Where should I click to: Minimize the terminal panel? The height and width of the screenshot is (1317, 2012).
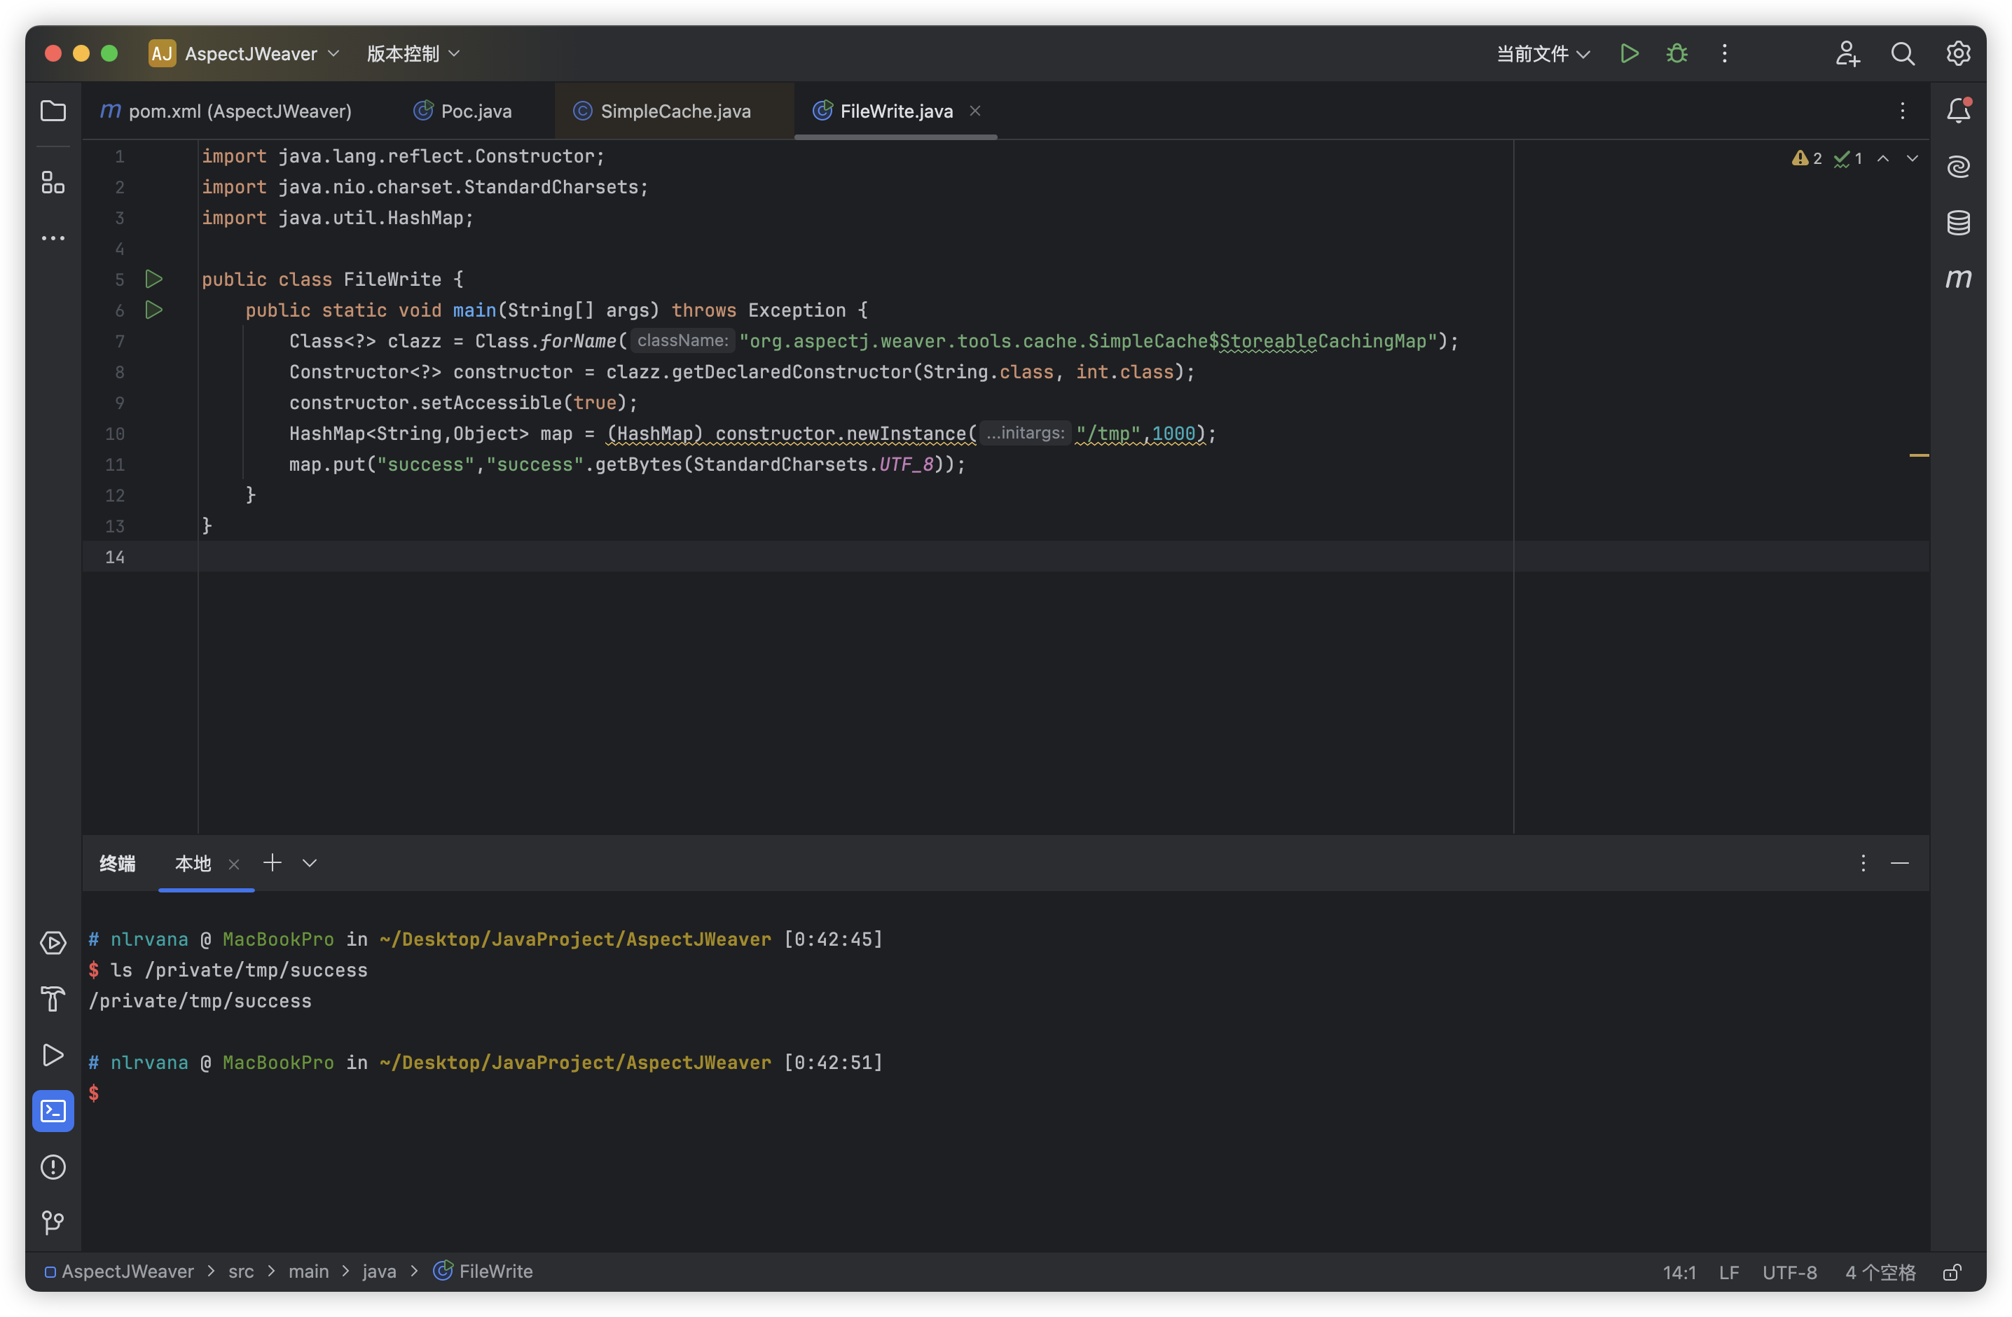tap(1900, 863)
